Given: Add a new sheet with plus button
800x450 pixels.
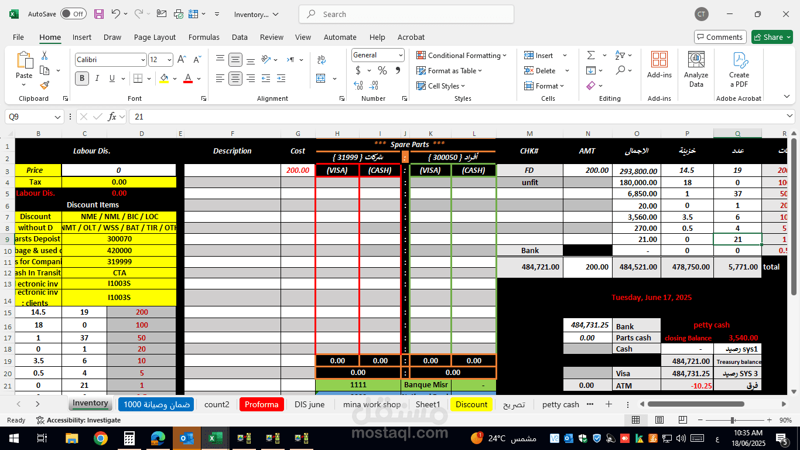Looking at the screenshot, I should tap(608, 404).
